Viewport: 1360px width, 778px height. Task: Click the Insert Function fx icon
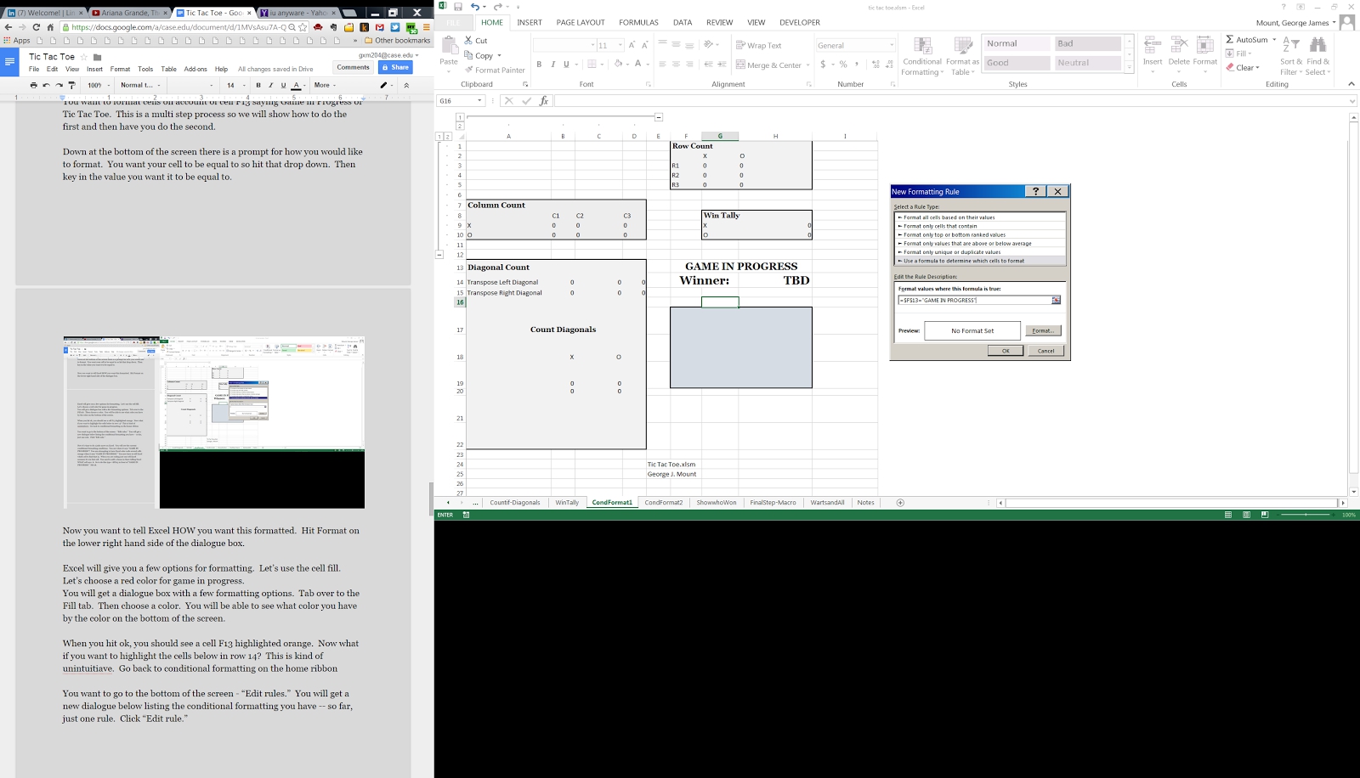click(x=544, y=101)
